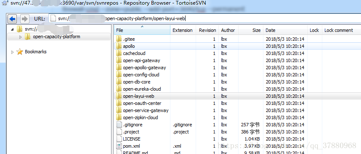Viewport: 361px width, 154px height.
Task: Click the LICENSE file name
Action: click(x=132, y=139)
